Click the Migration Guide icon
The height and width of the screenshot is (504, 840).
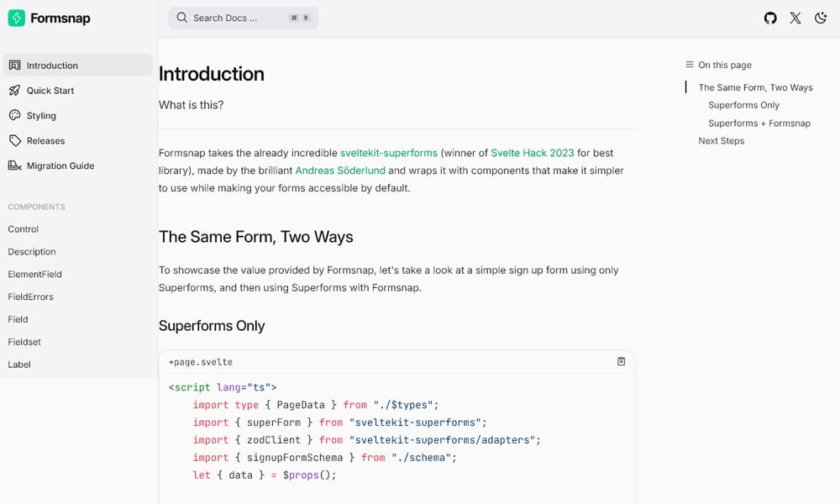[14, 165]
